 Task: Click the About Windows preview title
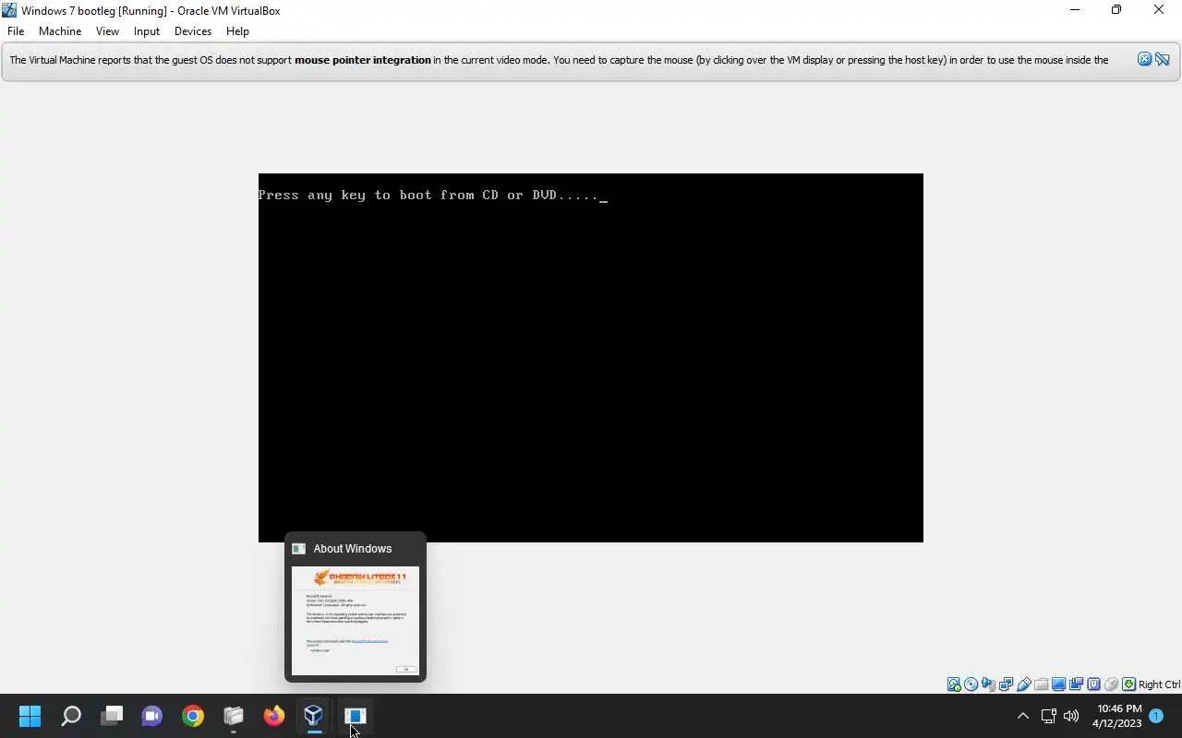(352, 548)
